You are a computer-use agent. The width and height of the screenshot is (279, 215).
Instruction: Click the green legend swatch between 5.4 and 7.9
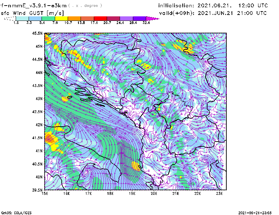point(48,18)
